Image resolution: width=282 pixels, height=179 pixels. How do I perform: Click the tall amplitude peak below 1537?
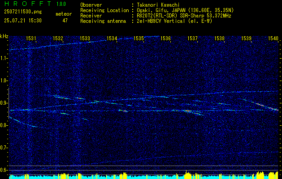click(x=187, y=175)
